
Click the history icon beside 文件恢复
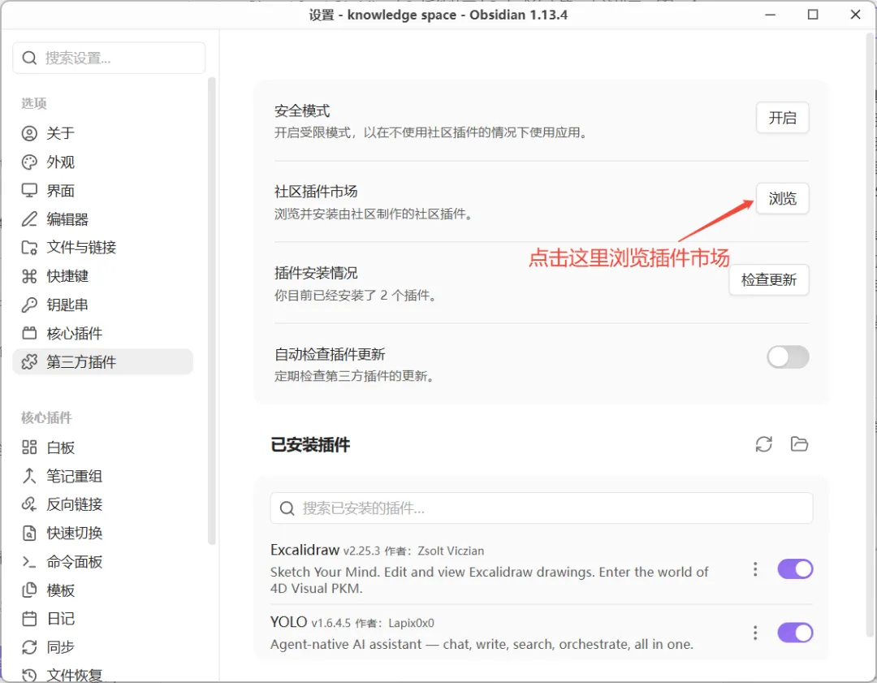coord(29,675)
